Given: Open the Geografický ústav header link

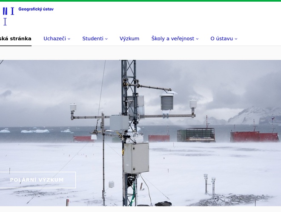Looking at the screenshot, I should 36,9.
